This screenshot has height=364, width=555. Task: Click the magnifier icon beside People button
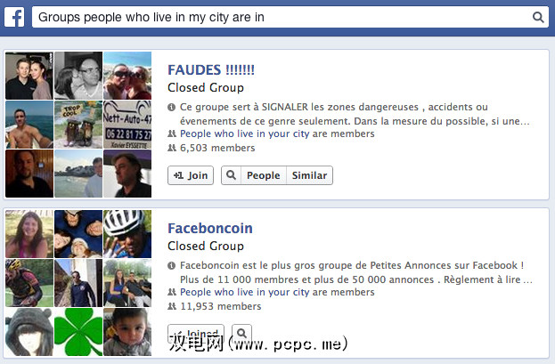click(x=231, y=175)
